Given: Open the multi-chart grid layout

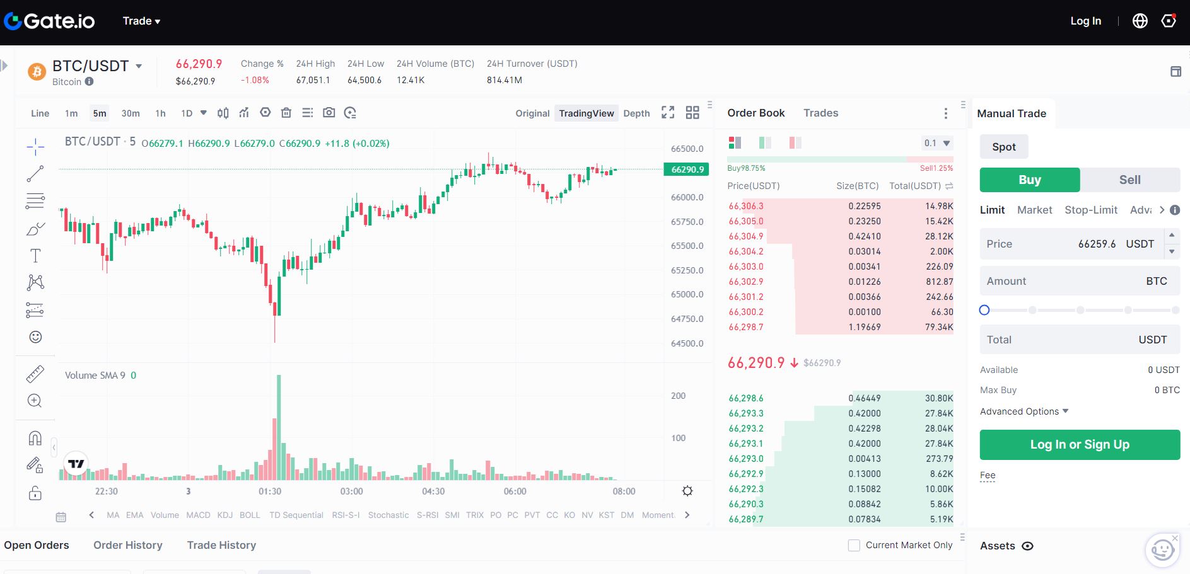Looking at the screenshot, I should [x=692, y=112].
